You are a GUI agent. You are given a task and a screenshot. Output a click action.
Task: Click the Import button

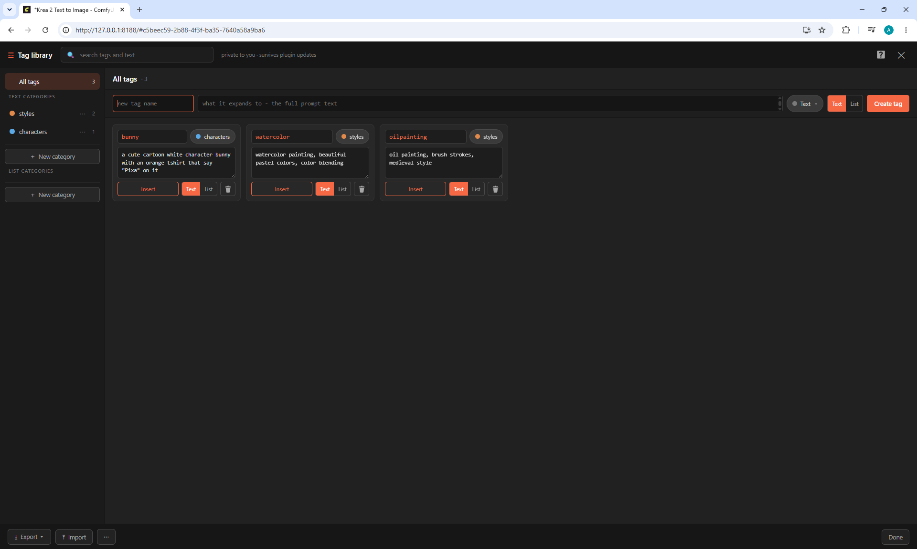pyautogui.click(x=74, y=537)
